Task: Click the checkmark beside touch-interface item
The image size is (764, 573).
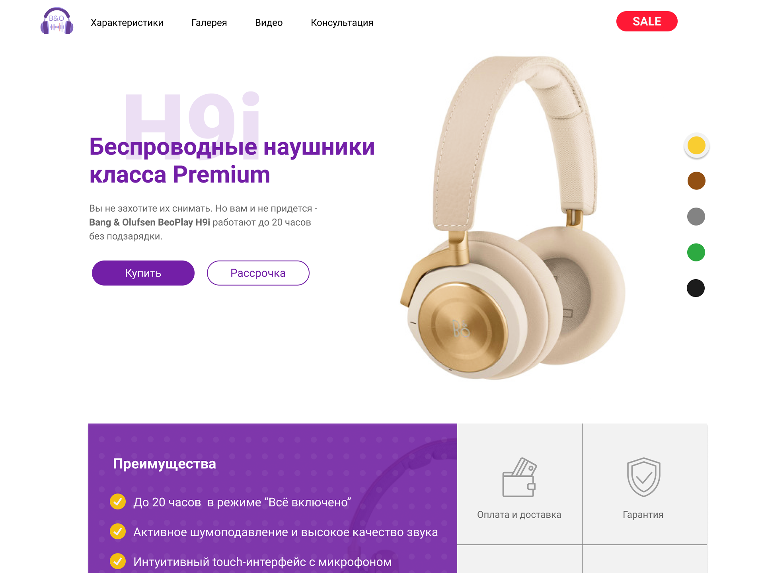Action: 118,561
